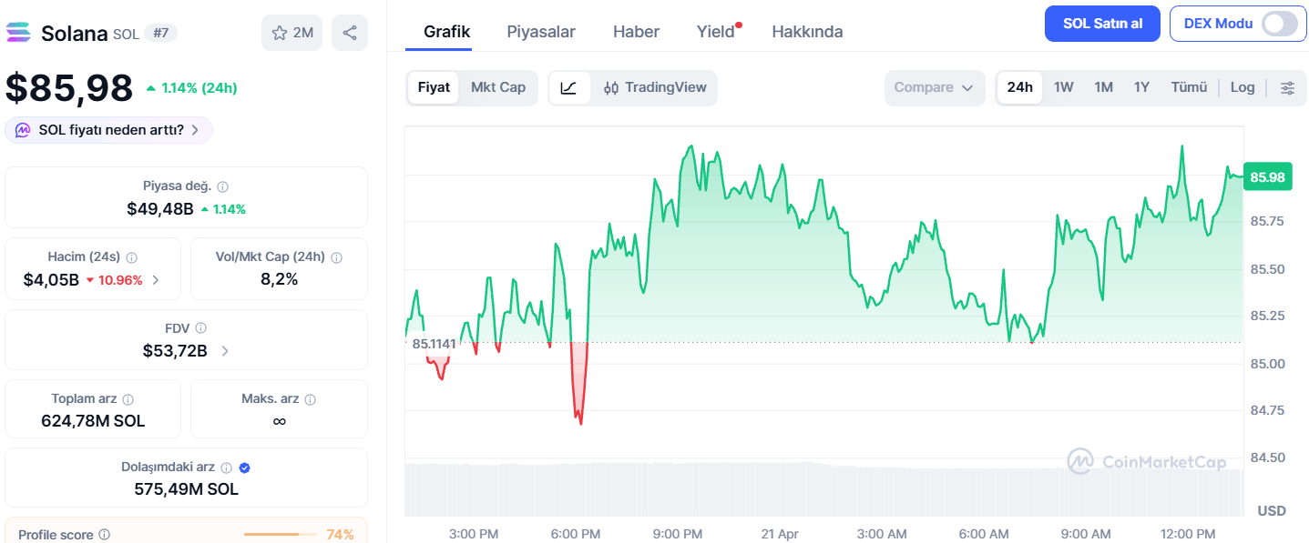
Task: Click the info icon next to FDV
Action: [x=201, y=327]
